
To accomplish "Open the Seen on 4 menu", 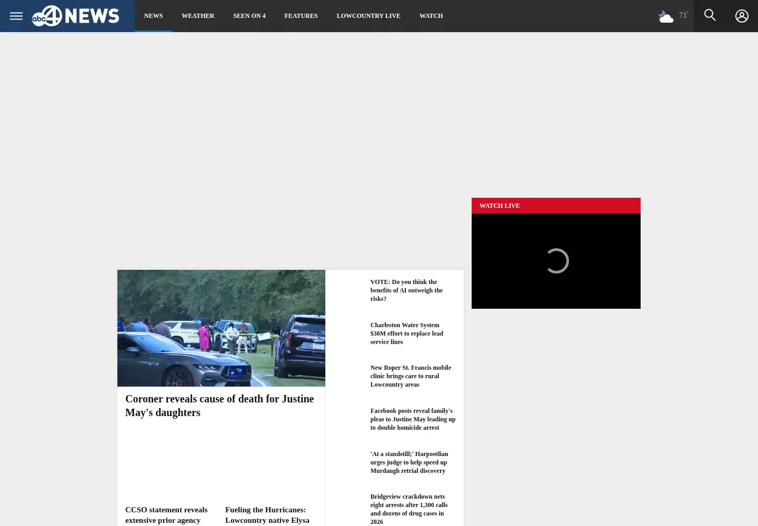I will (250, 16).
